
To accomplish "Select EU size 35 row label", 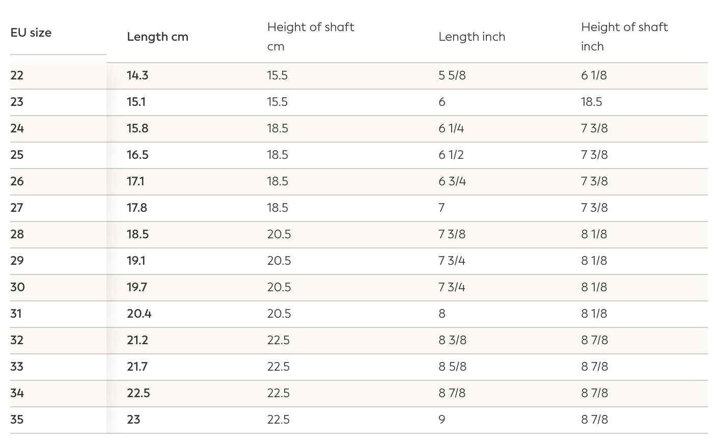I will [17, 420].
